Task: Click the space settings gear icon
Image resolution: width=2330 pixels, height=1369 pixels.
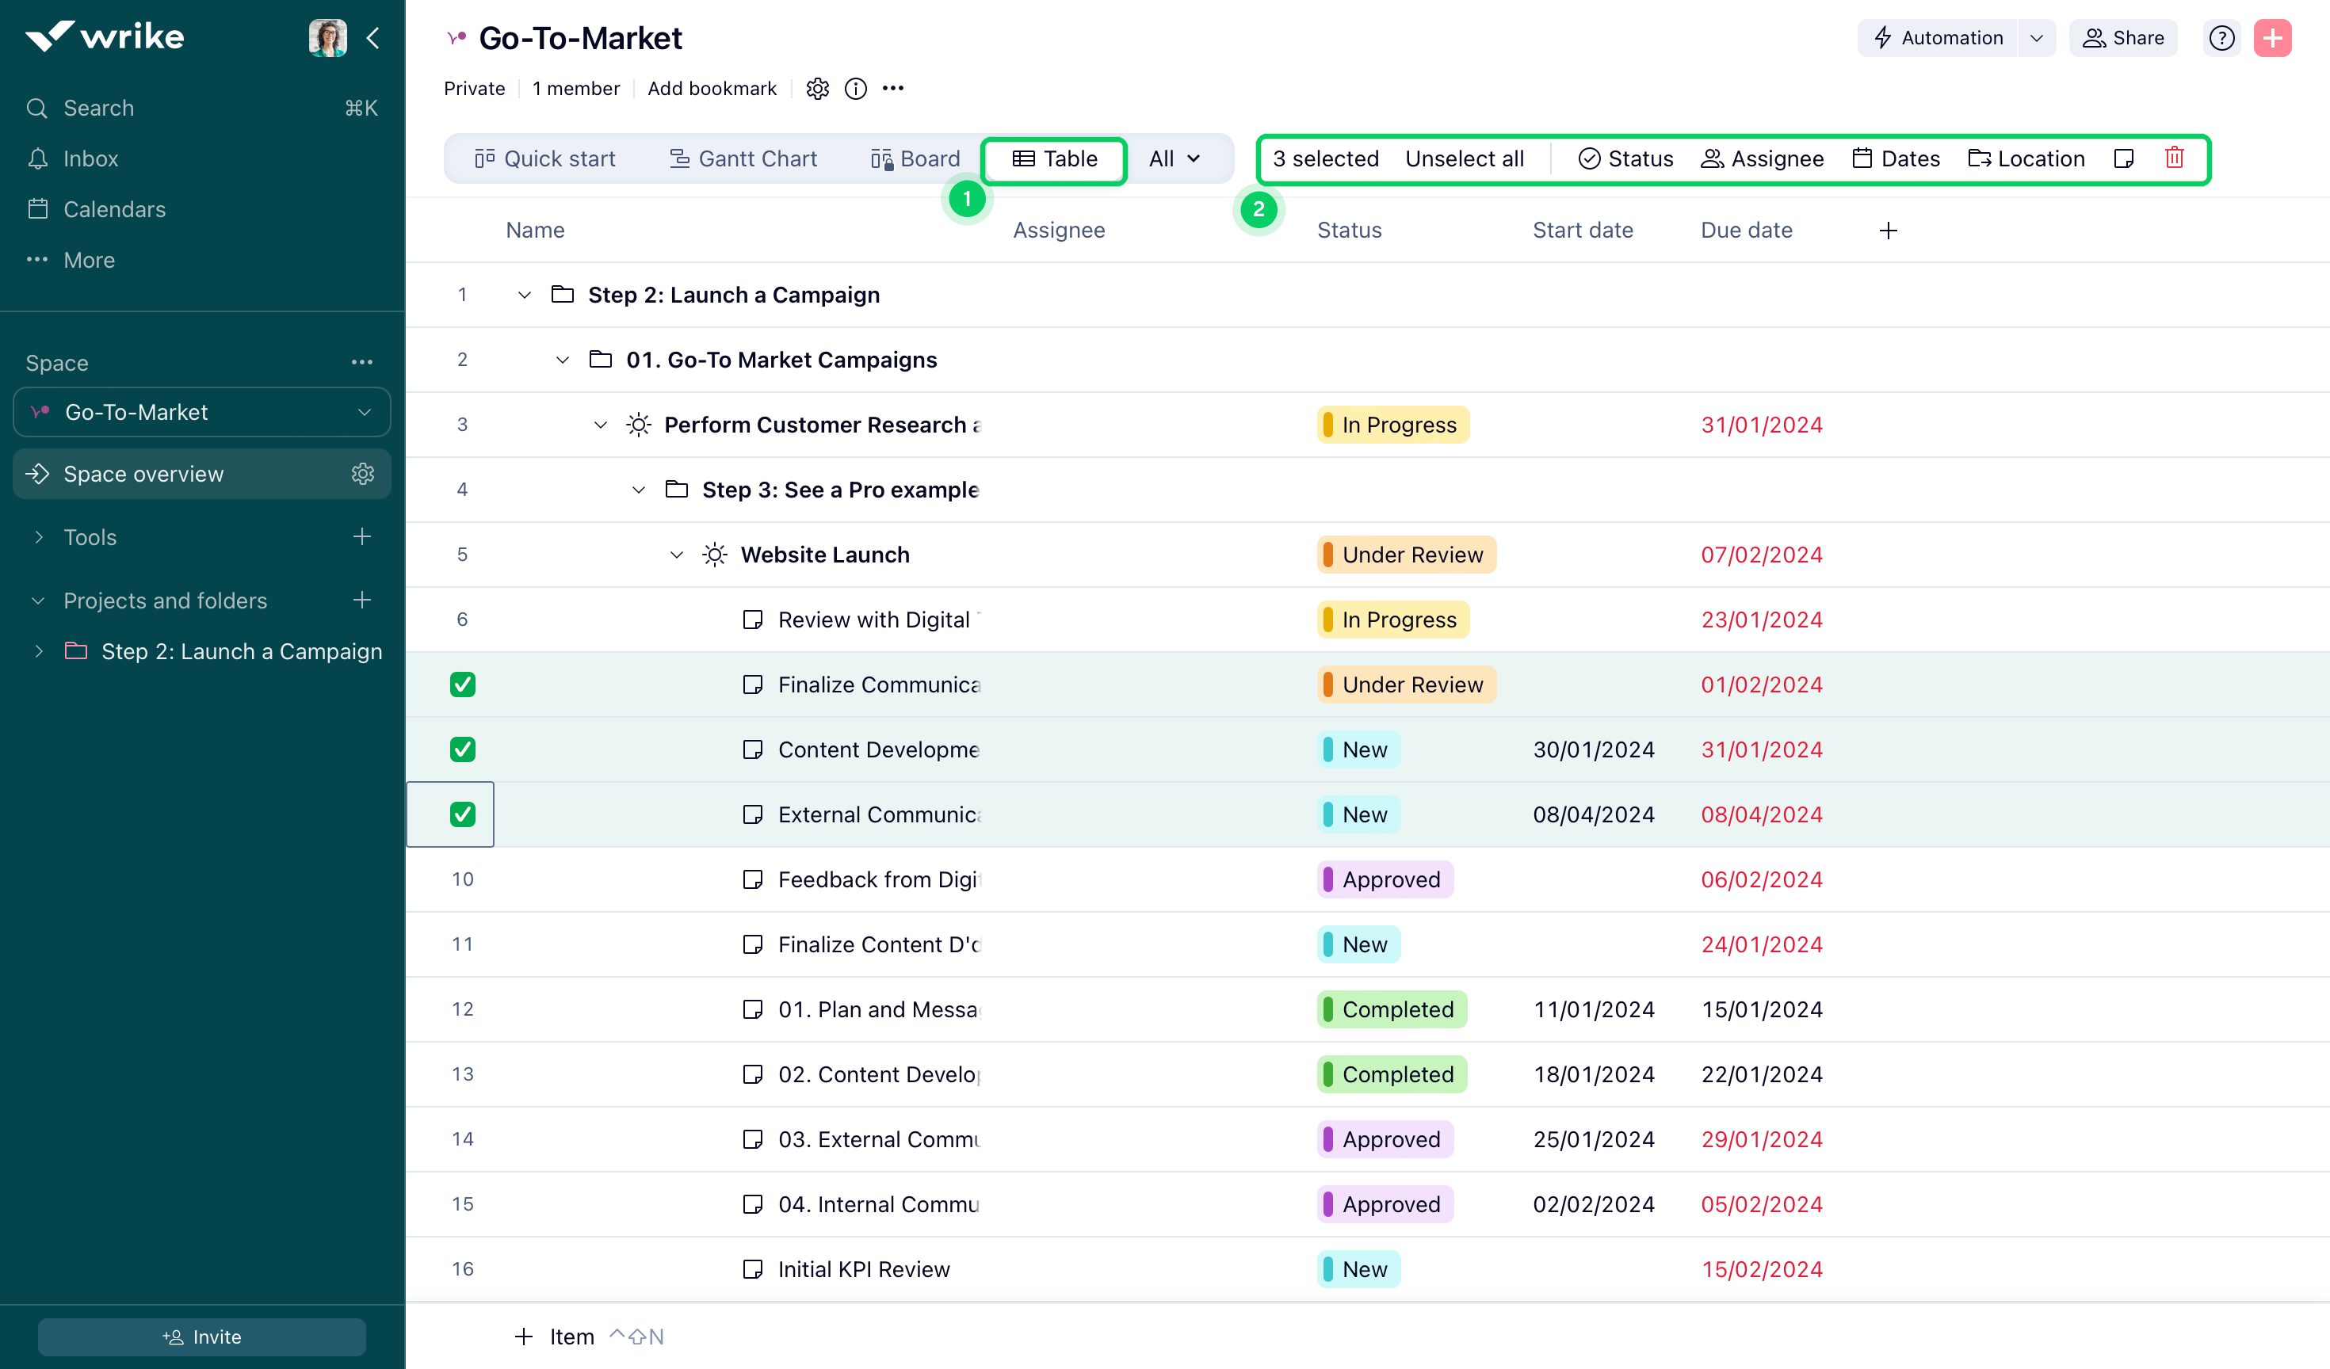Action: 817,89
